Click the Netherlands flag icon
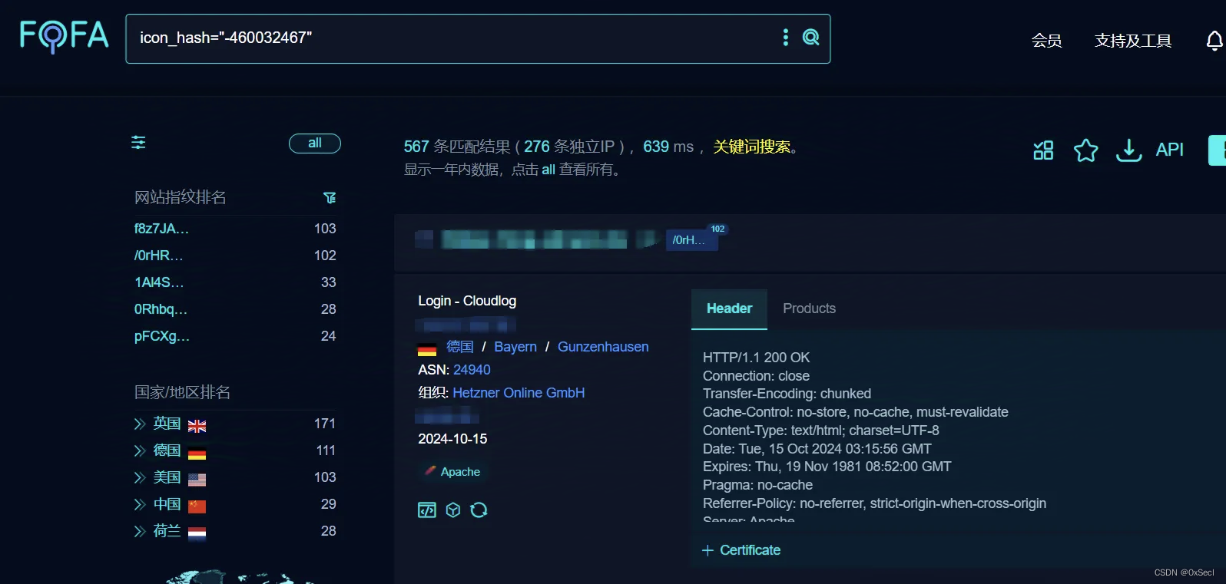 (197, 533)
